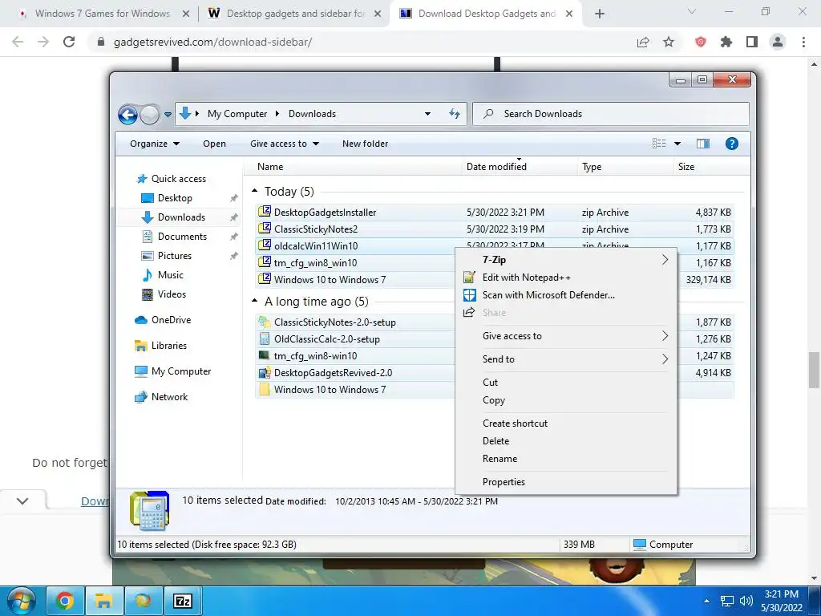The image size is (821, 616).
Task: Sort by the Date modified column header
Action: pyautogui.click(x=496, y=167)
